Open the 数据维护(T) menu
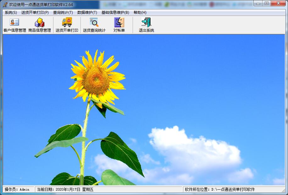288x195 pixels. (x=87, y=13)
